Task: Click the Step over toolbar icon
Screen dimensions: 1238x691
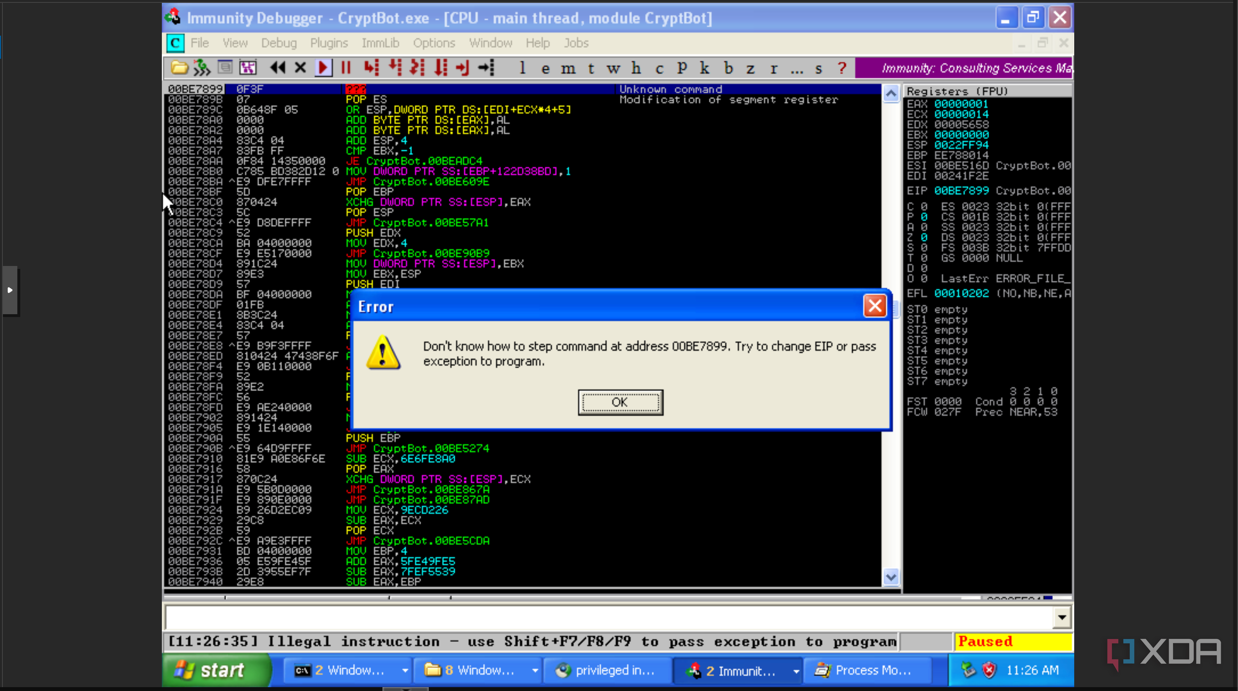Action: pyautogui.click(x=395, y=68)
